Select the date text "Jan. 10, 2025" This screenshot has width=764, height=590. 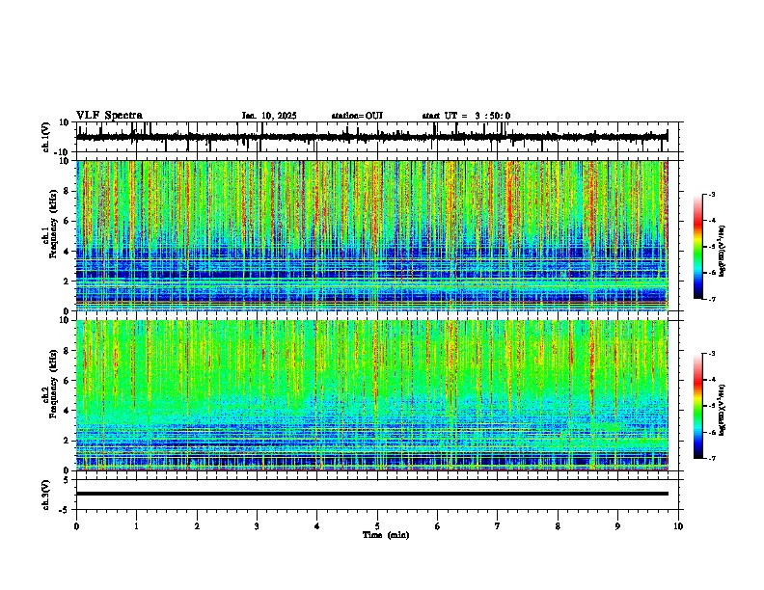tap(269, 116)
